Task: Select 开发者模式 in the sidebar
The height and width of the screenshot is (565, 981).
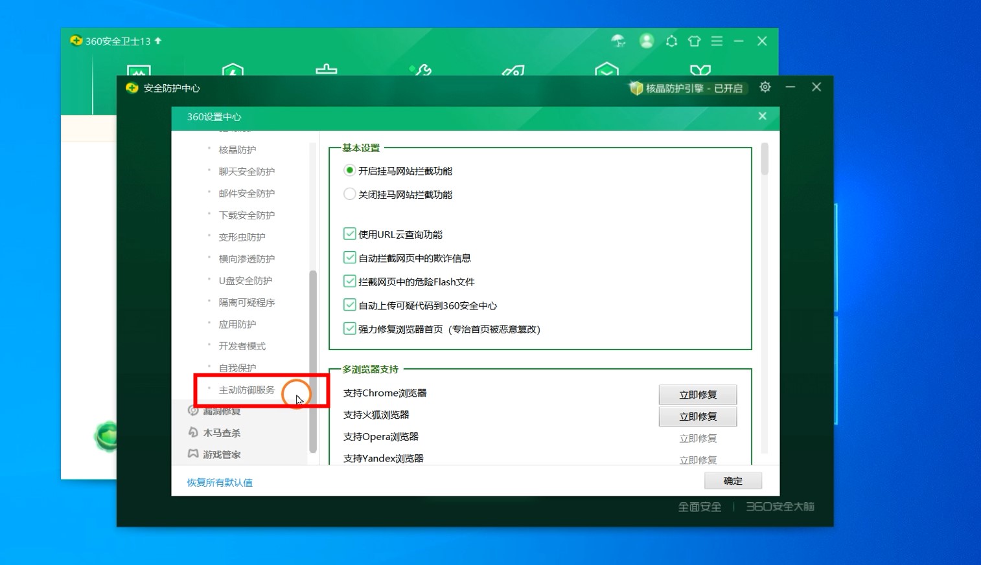Action: 242,346
